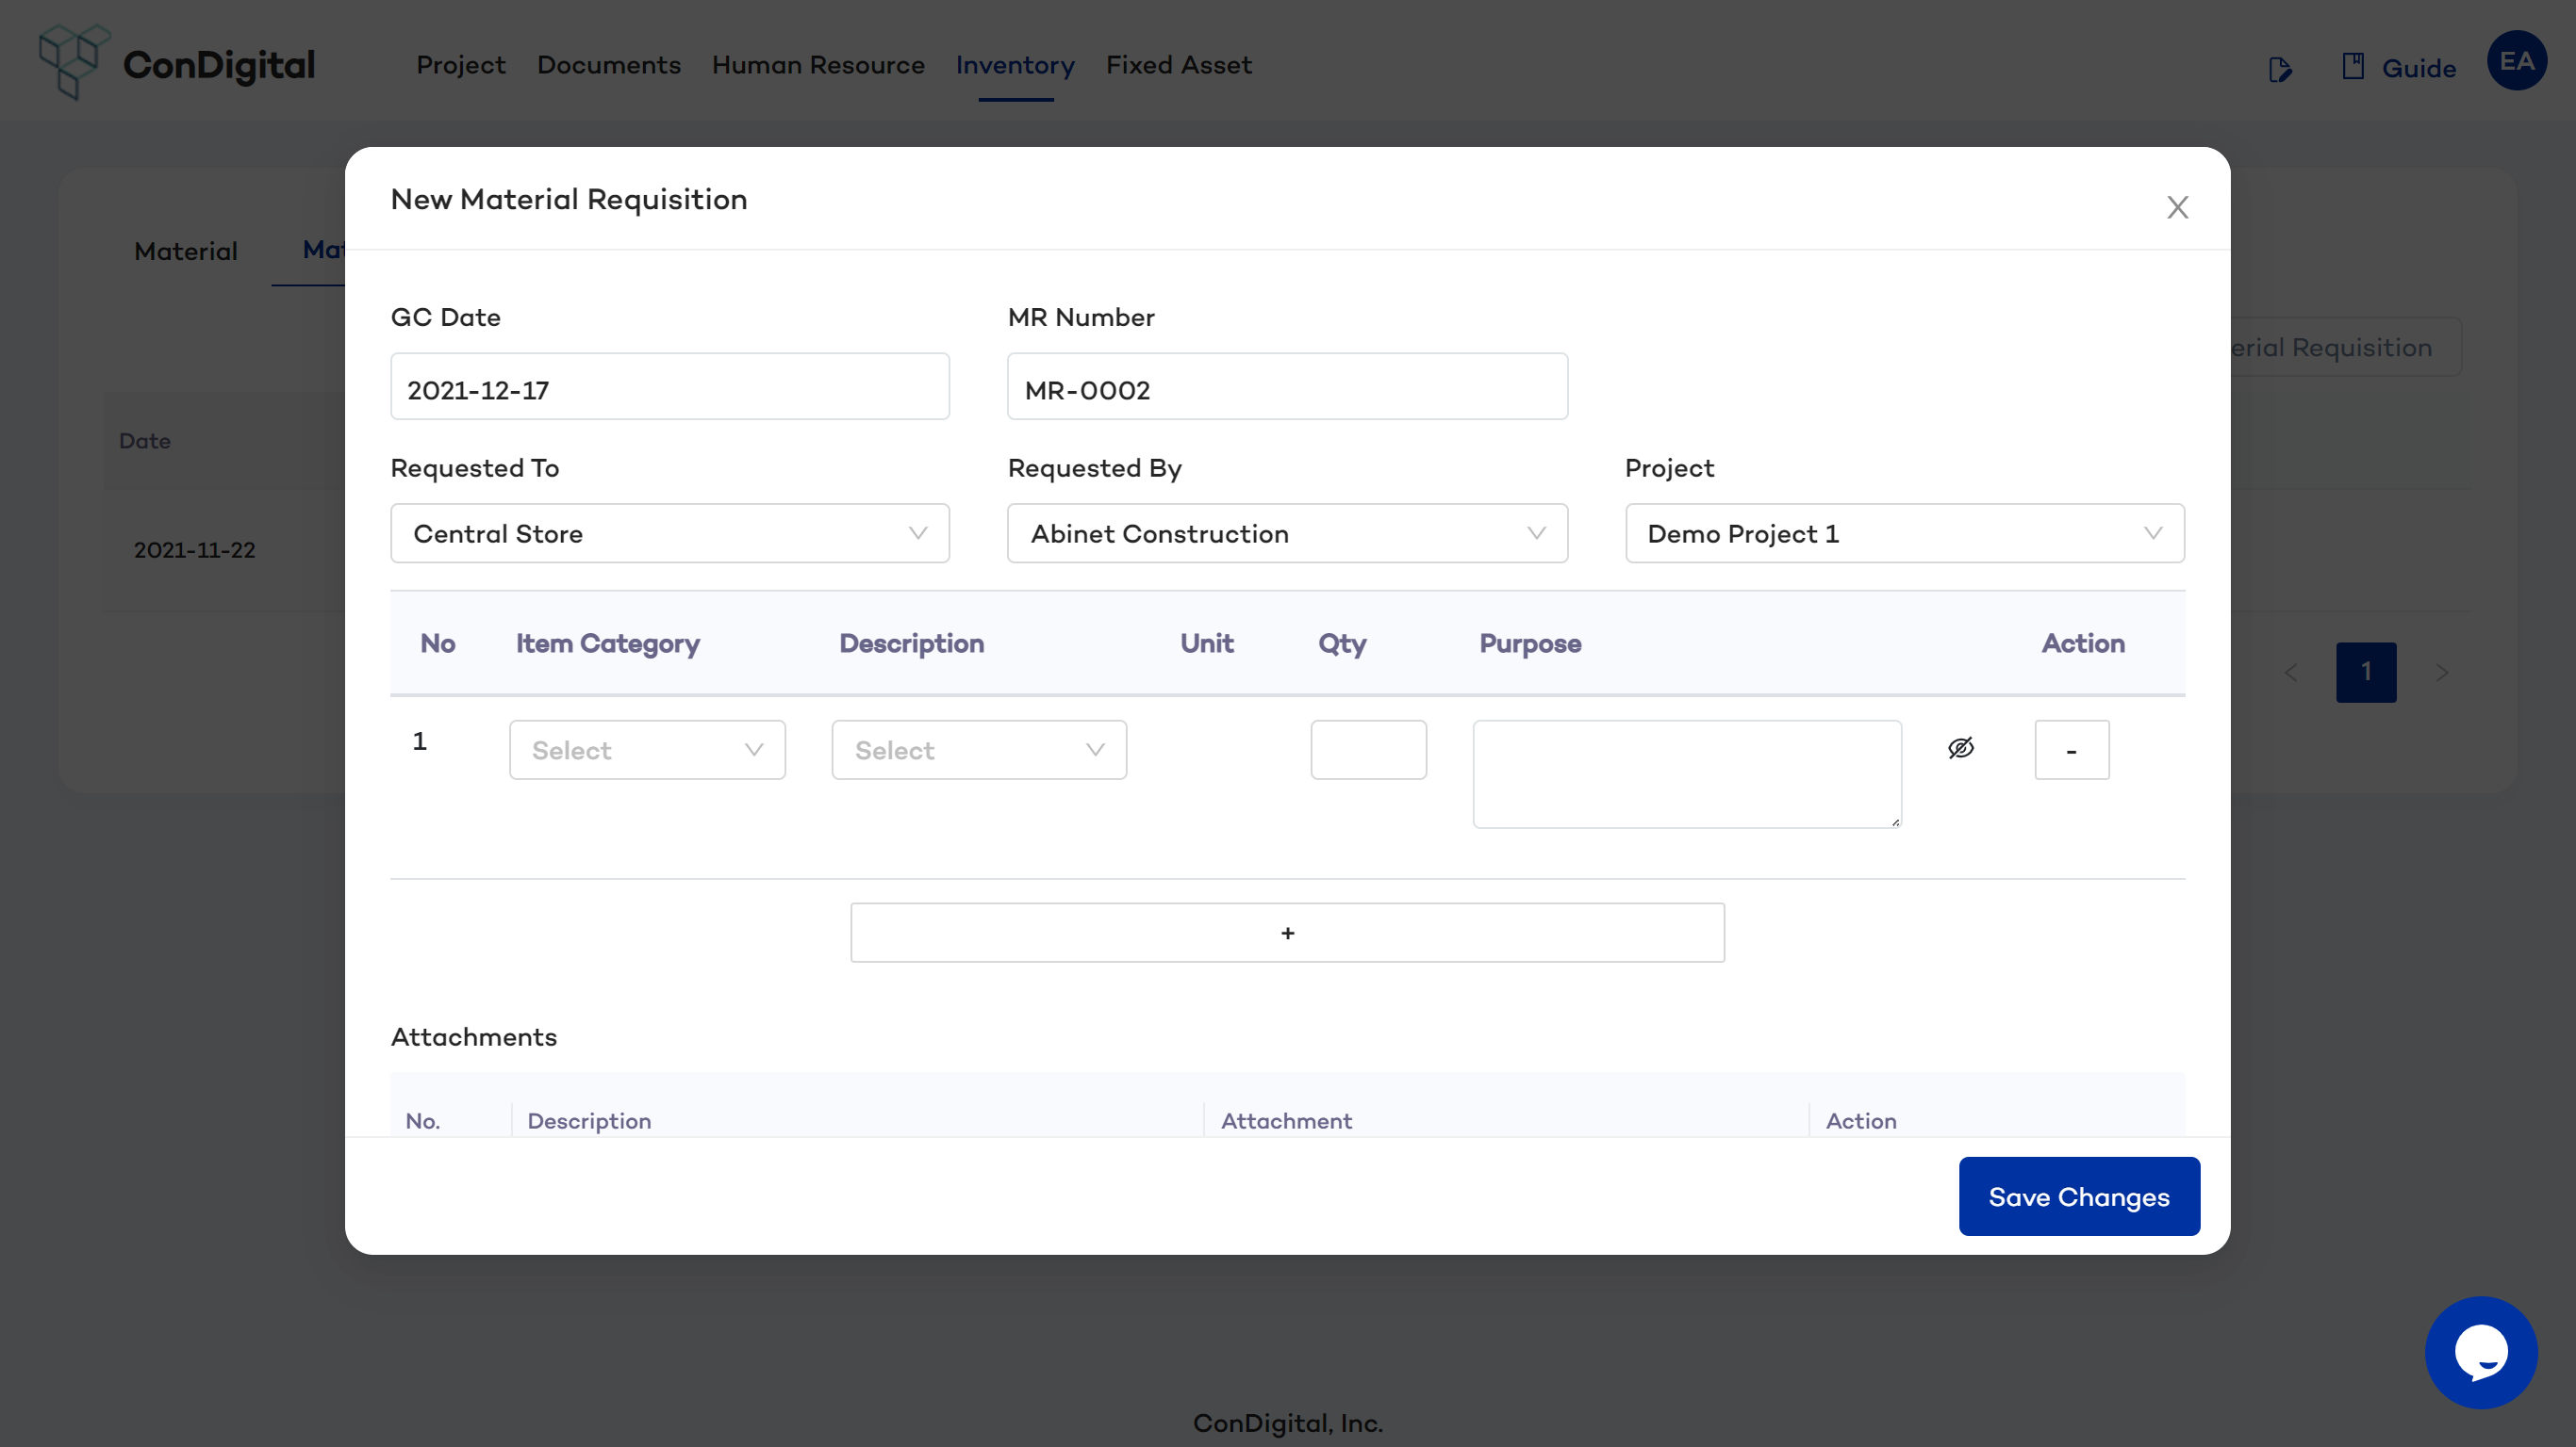Add a new item row with plus button
The width and height of the screenshot is (2576, 1447).
pos(1287,933)
